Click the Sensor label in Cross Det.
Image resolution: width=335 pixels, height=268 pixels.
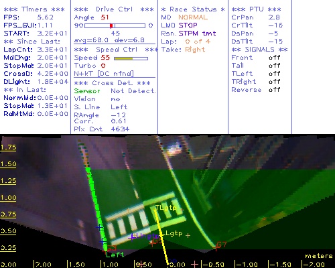pyautogui.click(x=87, y=91)
